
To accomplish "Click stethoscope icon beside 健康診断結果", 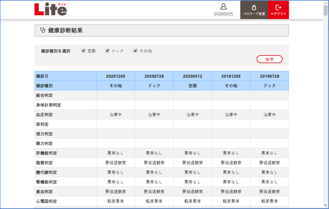I will click(x=43, y=30).
